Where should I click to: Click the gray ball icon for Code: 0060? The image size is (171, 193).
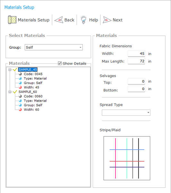click(20, 96)
